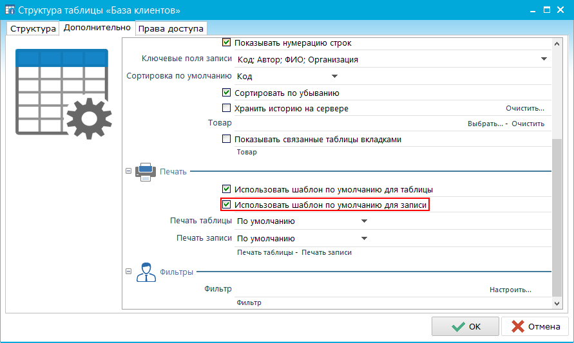Collapse the Фильтры section
574x343 pixels.
pos(128,272)
